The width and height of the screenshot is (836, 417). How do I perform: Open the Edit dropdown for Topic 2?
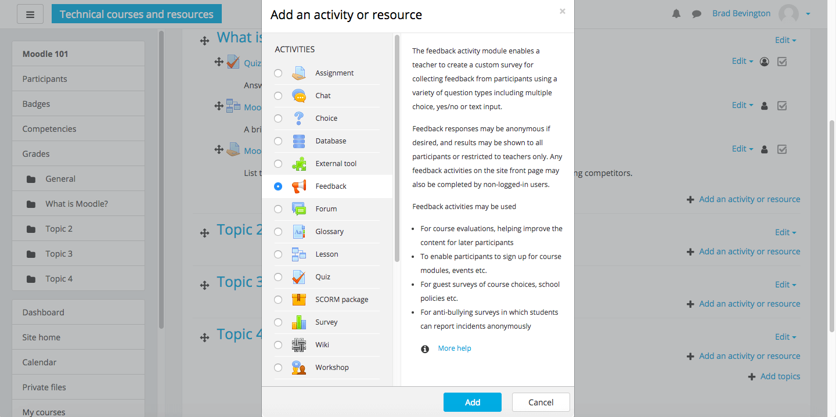(x=785, y=232)
